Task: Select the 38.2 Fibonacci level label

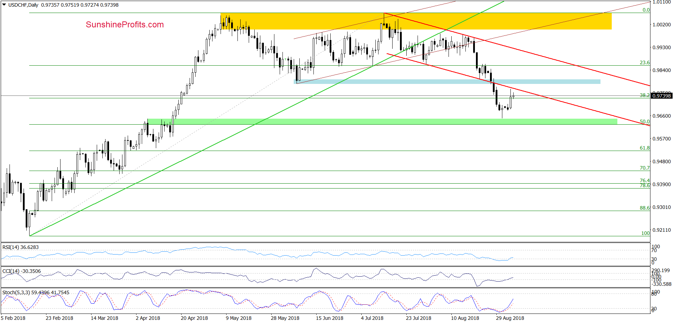Action: pyautogui.click(x=645, y=95)
